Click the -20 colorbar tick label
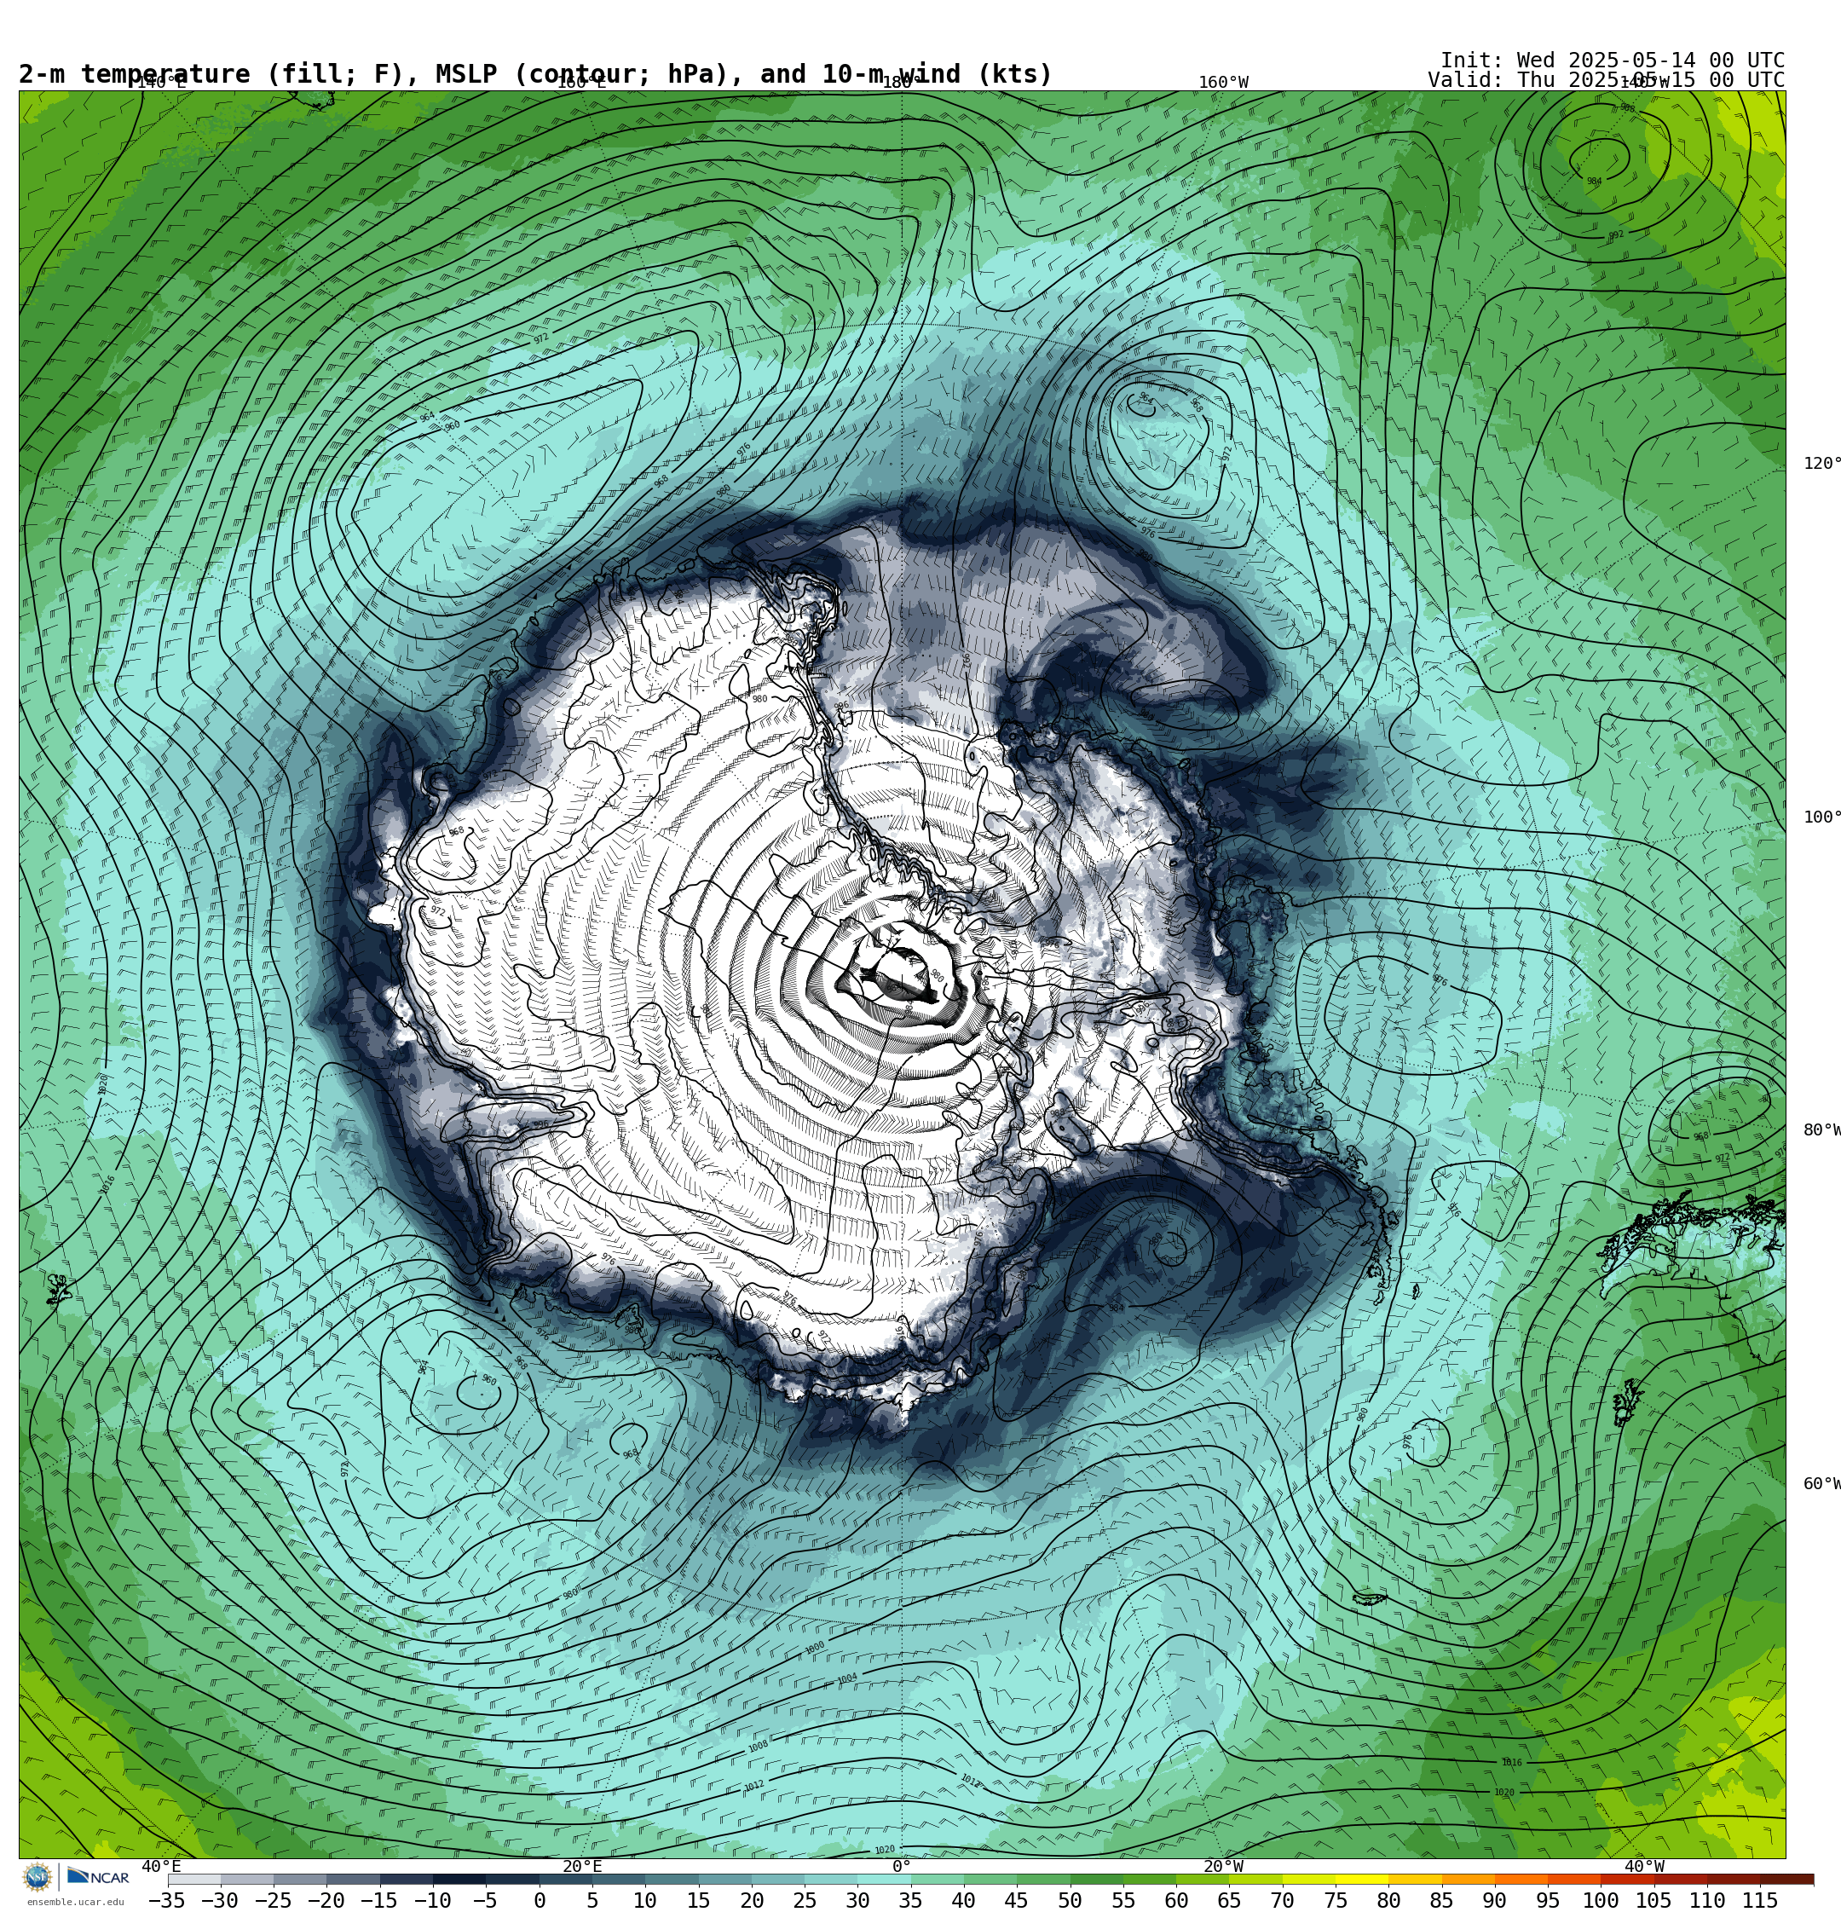This screenshot has height=1912, width=1841. pyautogui.click(x=326, y=1900)
